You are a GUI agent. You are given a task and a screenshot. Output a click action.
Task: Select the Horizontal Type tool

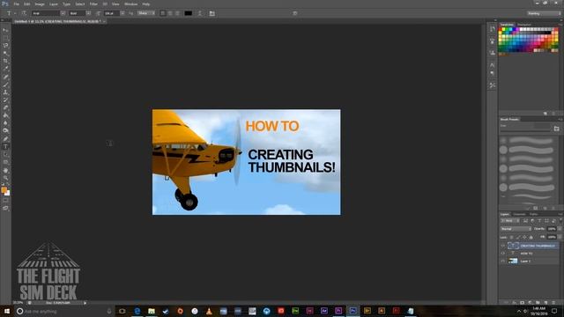tap(5, 147)
